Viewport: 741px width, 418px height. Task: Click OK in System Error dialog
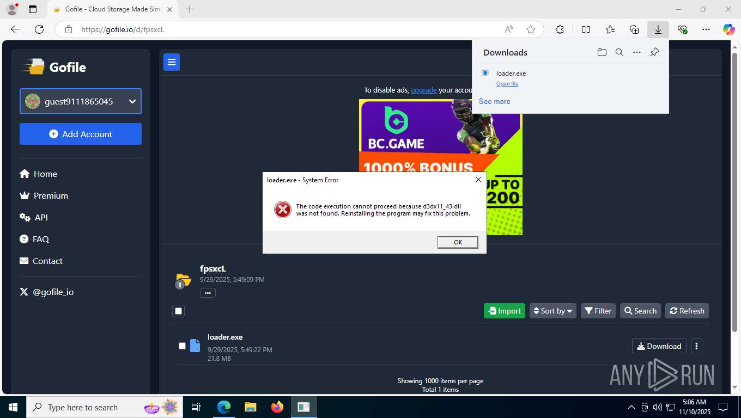(458, 242)
